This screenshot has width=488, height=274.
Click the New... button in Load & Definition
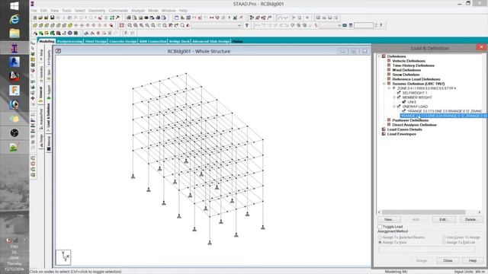[x=389, y=220]
